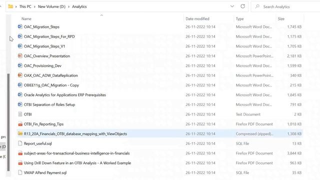Click the PowerPoint icon of OAX_OAC_ADW_DataReplication
Viewport: 320px width, 180px height.
click(x=20, y=75)
